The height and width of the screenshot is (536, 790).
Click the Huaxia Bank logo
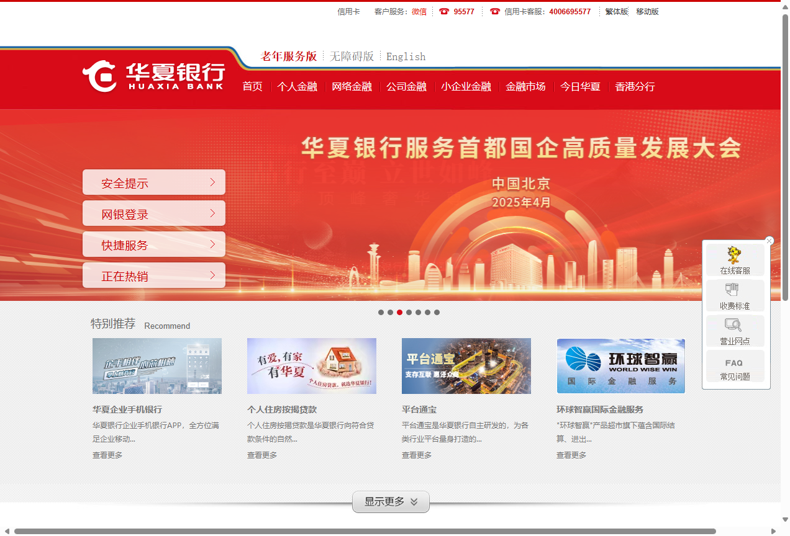153,76
